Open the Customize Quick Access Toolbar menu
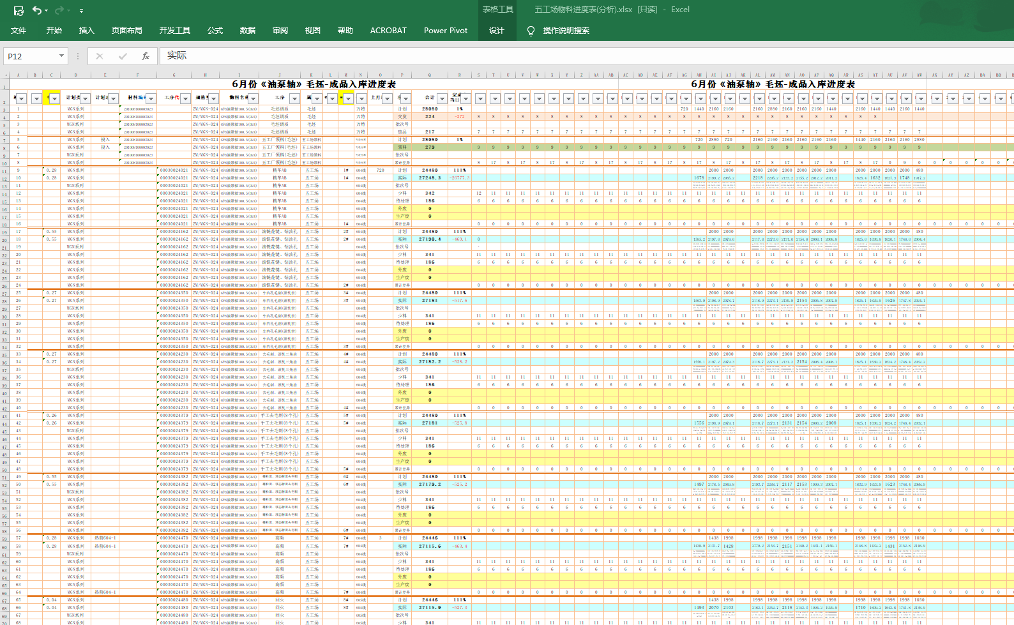Image resolution: width=1014 pixels, height=625 pixels. [81, 11]
